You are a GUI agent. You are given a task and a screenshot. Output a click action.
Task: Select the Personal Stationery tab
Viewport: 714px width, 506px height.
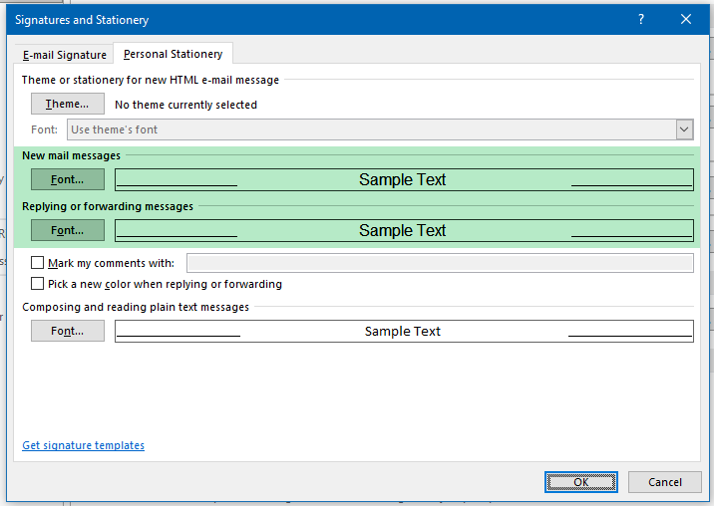pos(174,54)
